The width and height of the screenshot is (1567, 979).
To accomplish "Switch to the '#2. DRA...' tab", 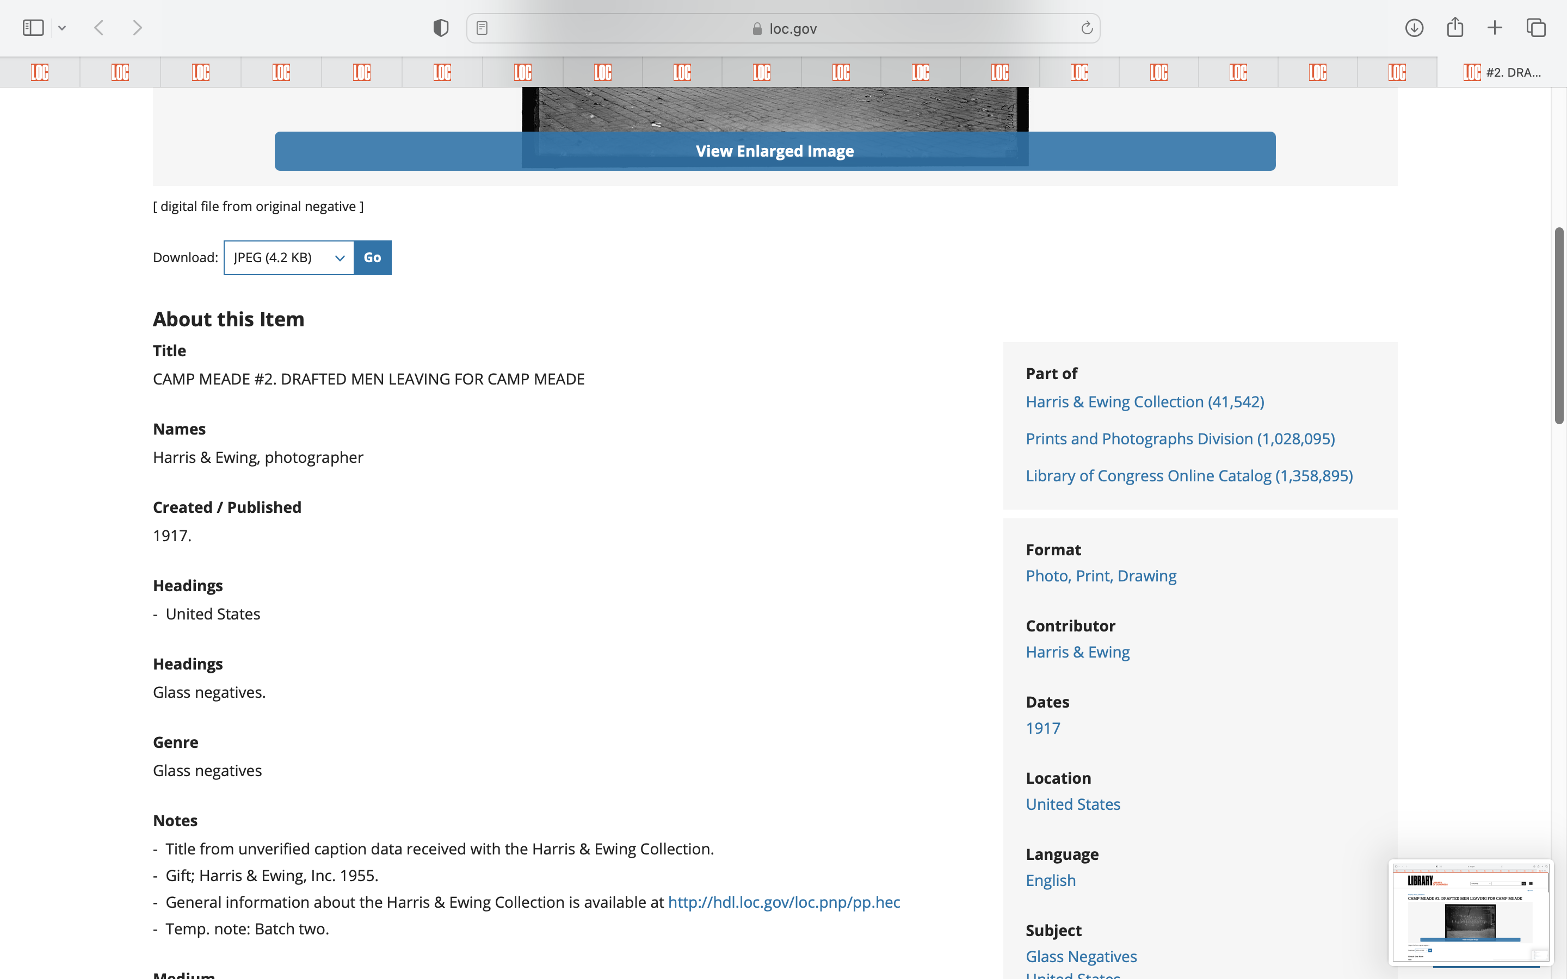I will pyautogui.click(x=1501, y=72).
